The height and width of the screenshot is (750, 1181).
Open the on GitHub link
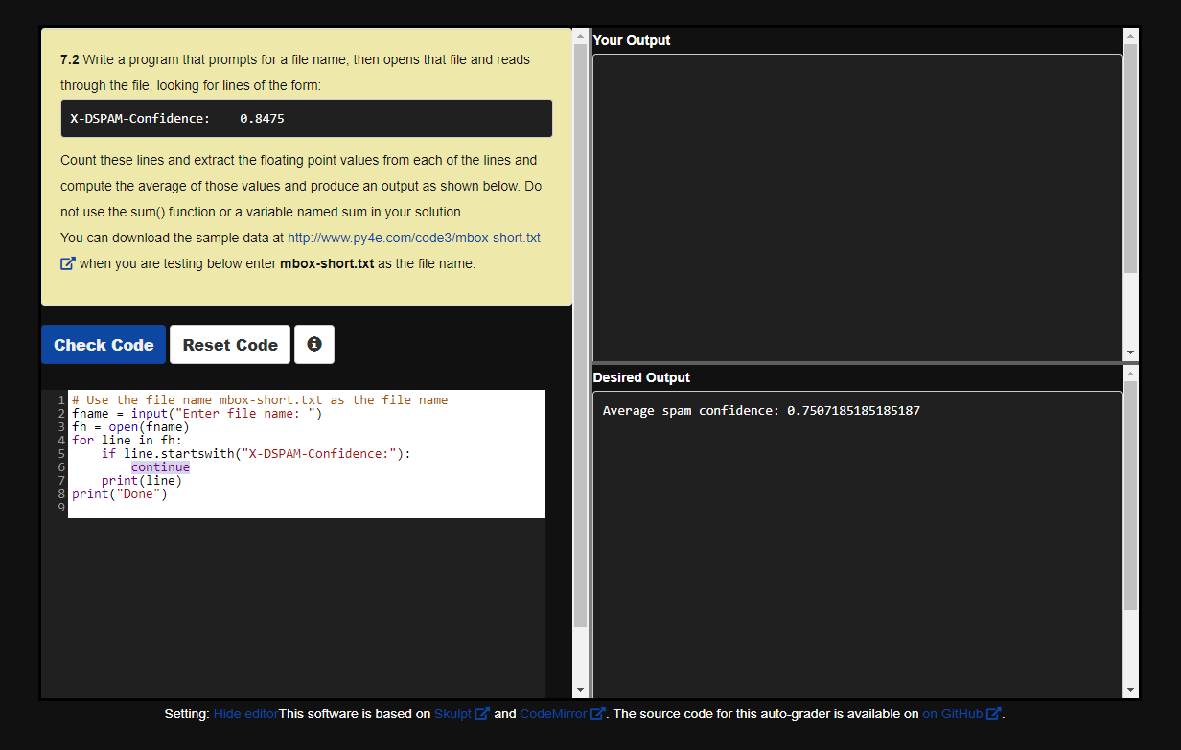[x=953, y=714]
